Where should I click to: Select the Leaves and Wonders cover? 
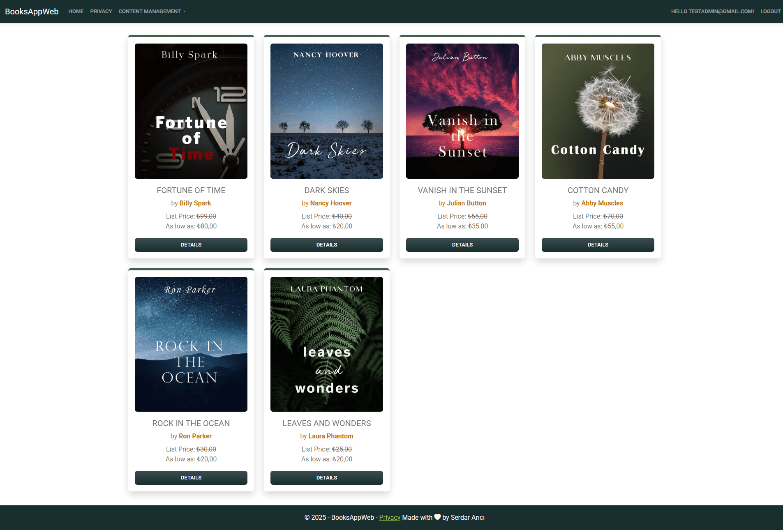pyautogui.click(x=327, y=344)
